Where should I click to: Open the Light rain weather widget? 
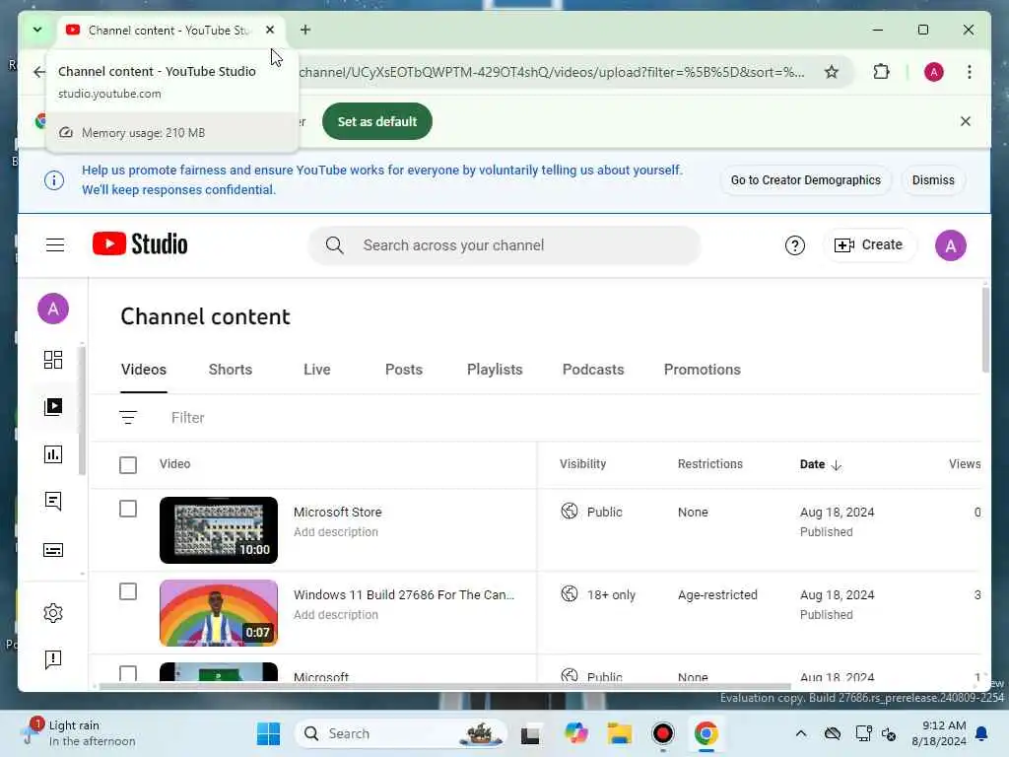click(81, 733)
